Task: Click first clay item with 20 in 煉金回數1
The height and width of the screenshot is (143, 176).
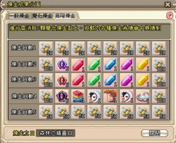Action: tap(46, 48)
